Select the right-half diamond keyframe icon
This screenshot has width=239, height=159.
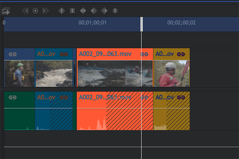coord(104,11)
